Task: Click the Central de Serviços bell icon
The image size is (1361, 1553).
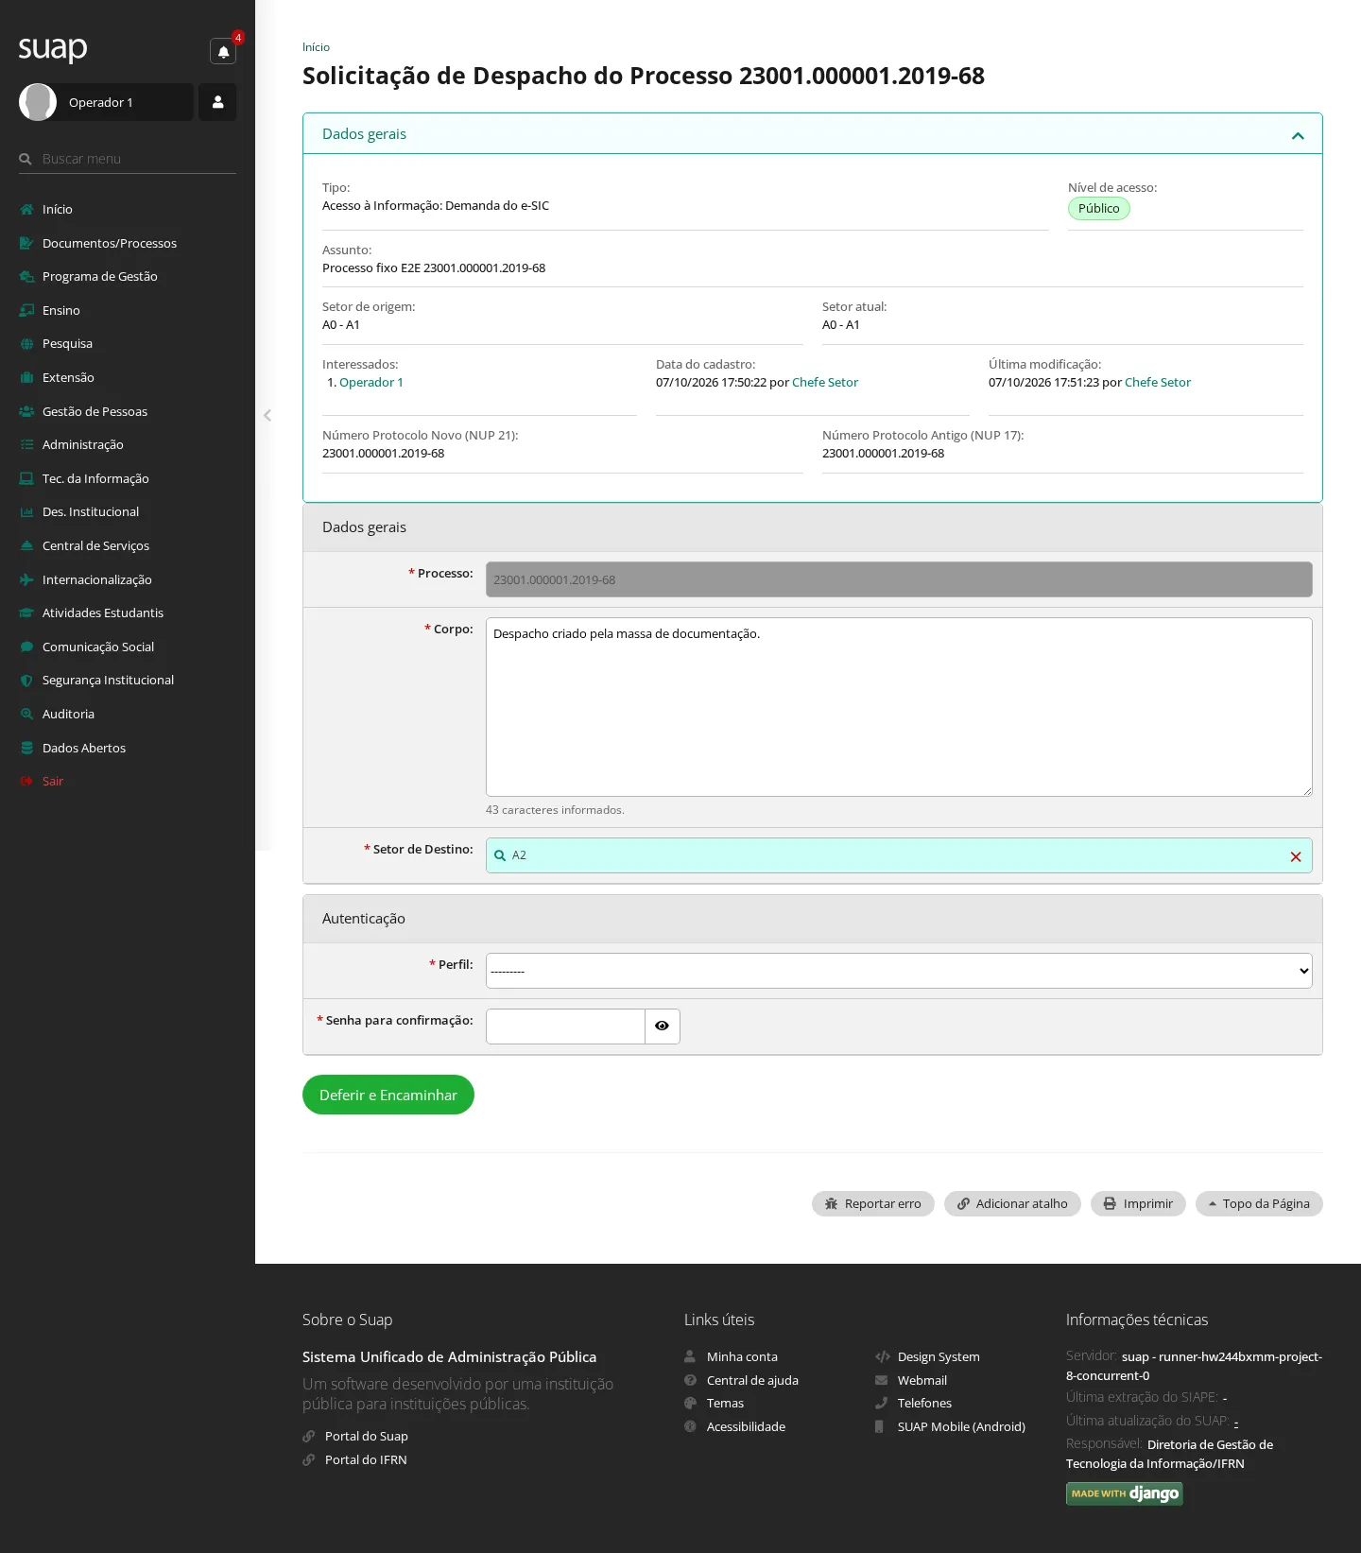Action: (x=26, y=546)
